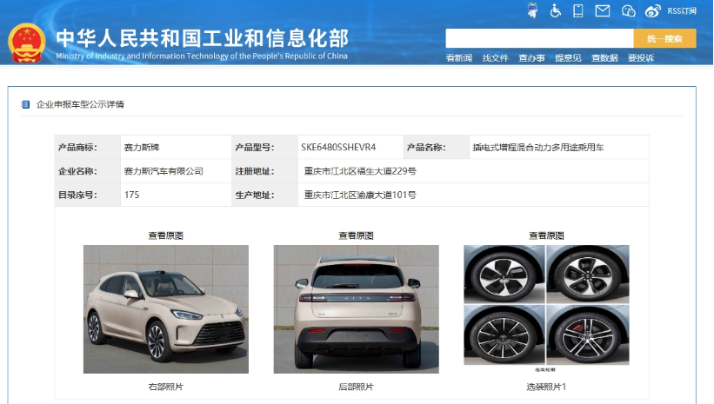Click the WeChat icon in header
This screenshot has height=404, width=714.
[x=629, y=10]
